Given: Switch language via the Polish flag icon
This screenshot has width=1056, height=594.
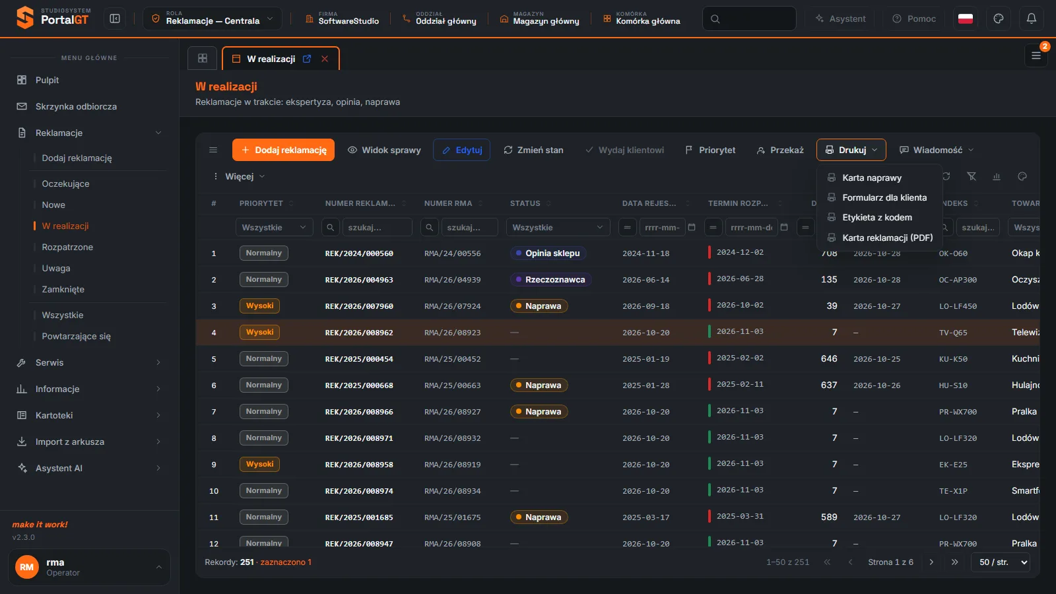Looking at the screenshot, I should coord(966,18).
